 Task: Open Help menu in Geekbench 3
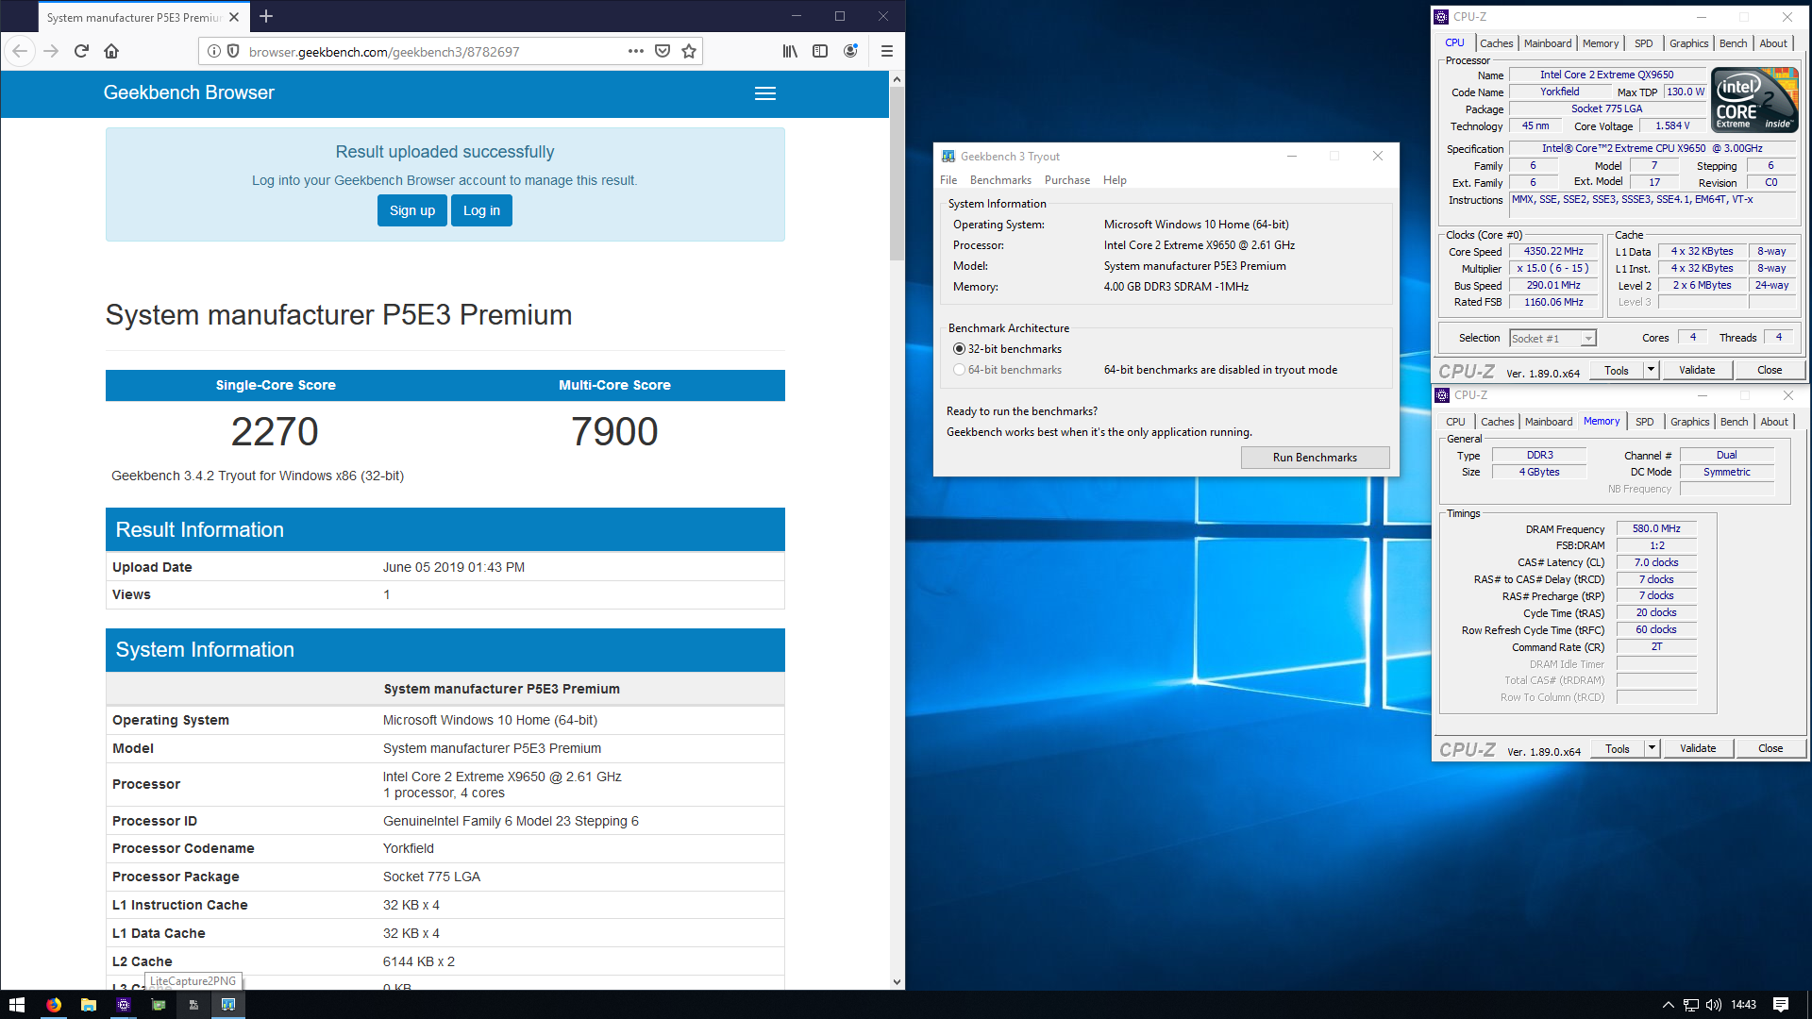(1115, 180)
